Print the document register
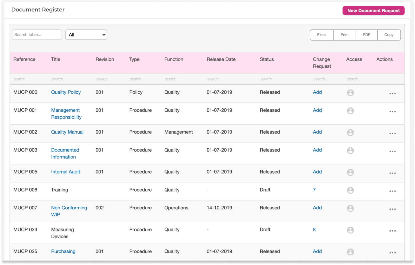This screenshot has height=265, width=415. [x=344, y=35]
